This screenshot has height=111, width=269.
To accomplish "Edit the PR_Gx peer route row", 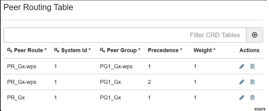I will coord(242,98).
